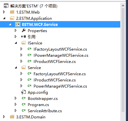Click the App.config file icon
128x121 pixels.
(x=24, y=92)
